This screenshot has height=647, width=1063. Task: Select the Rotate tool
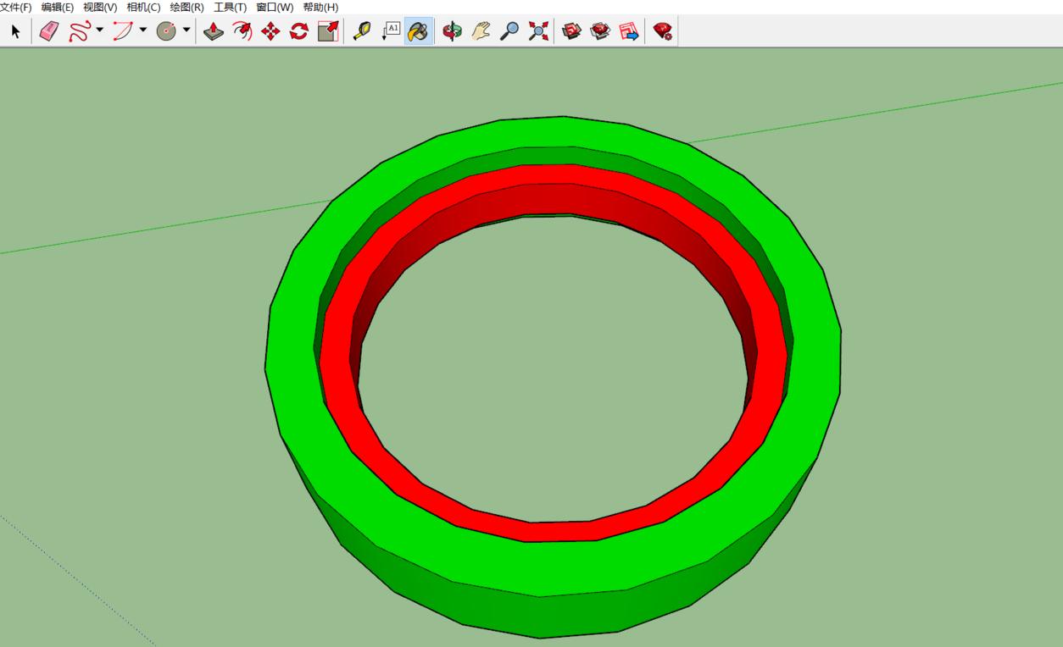tap(299, 32)
